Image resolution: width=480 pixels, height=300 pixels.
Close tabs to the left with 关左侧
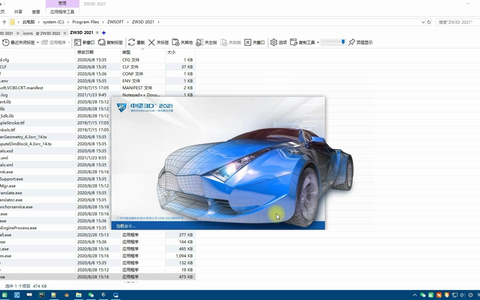pos(206,42)
